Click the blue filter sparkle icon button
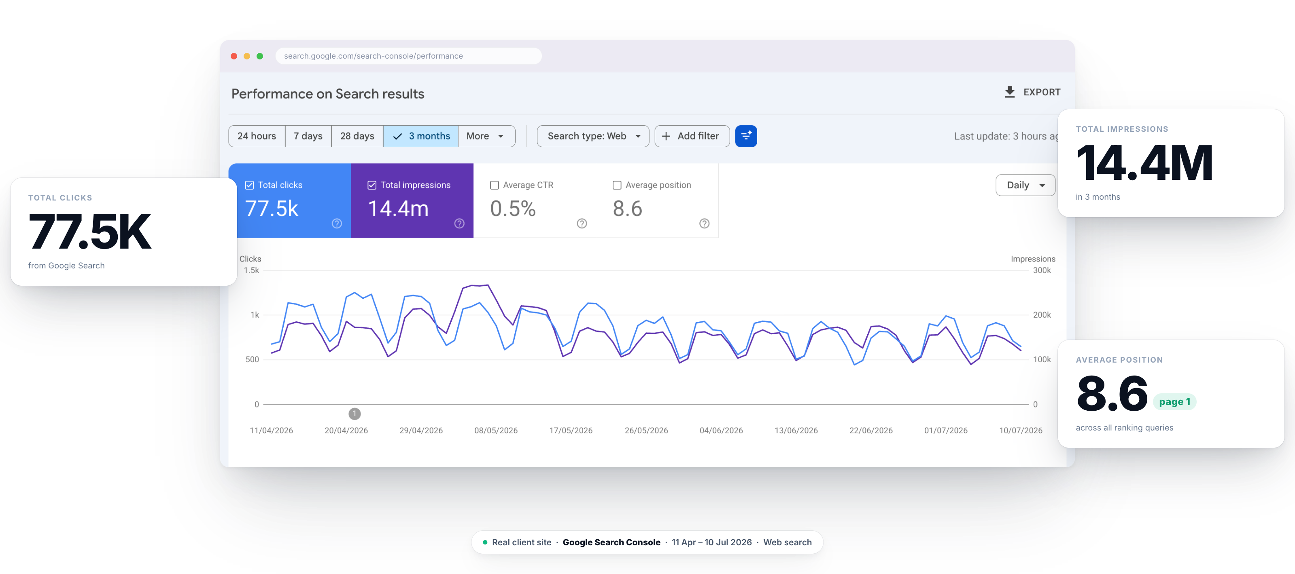Screen dimensions: 1295x574 coord(746,136)
